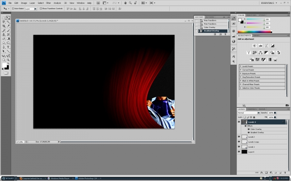Add a Color Balance adjustment
This screenshot has height=181, width=291.
260,53
